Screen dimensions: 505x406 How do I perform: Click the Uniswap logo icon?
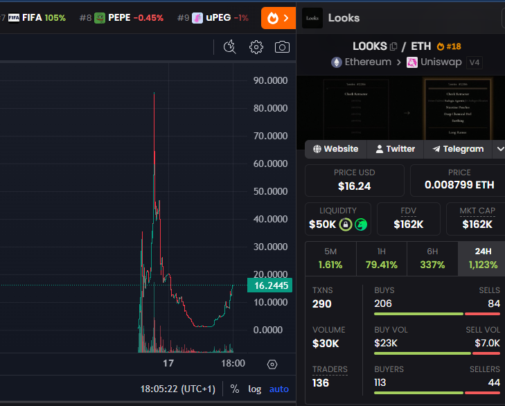(x=412, y=62)
